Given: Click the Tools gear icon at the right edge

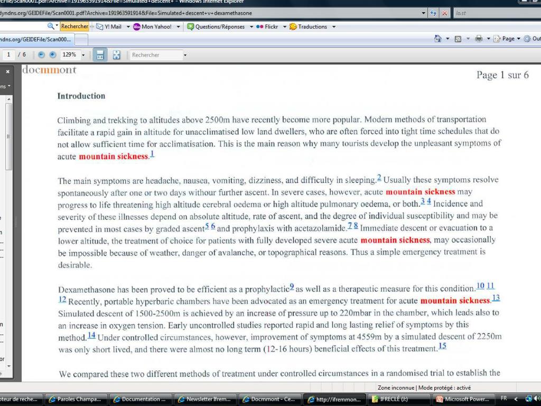Looking at the screenshot, I should 527,39.
